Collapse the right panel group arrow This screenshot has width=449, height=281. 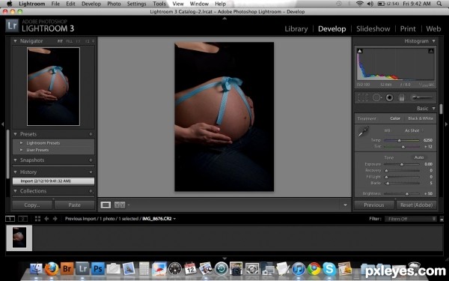(446, 124)
